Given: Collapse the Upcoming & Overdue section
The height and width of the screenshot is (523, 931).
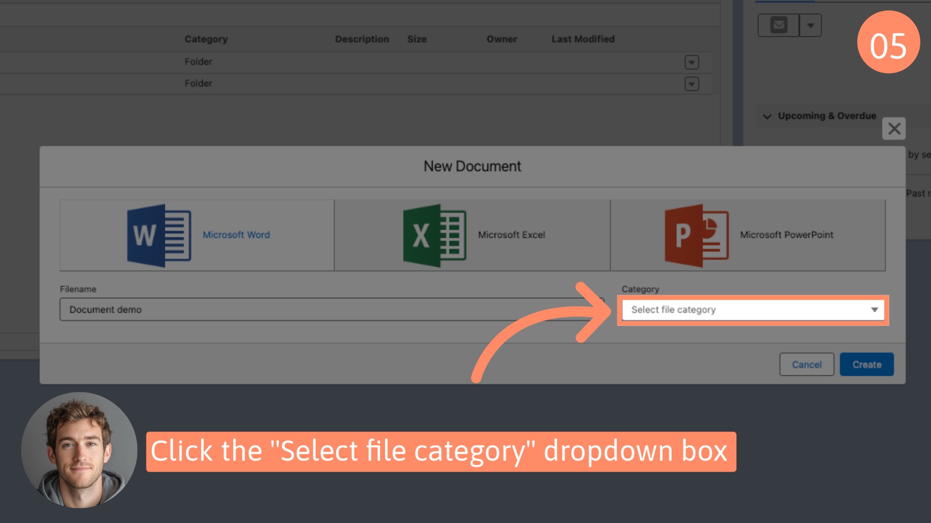Looking at the screenshot, I should click(767, 116).
